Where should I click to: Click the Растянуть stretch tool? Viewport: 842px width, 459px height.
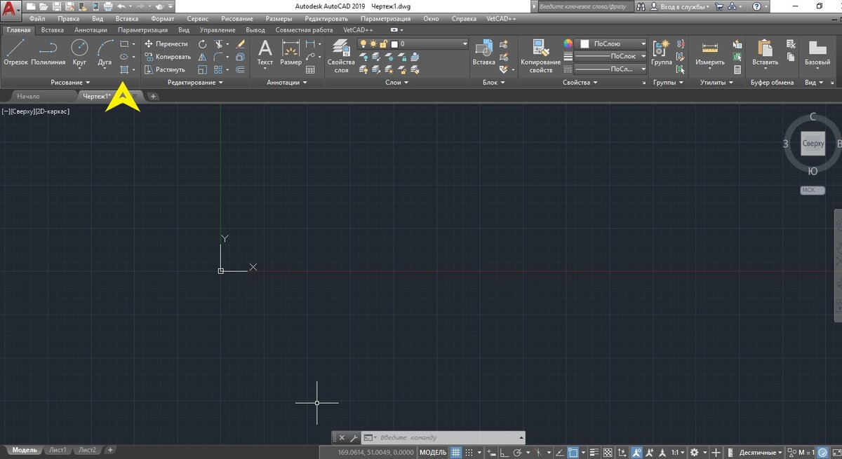click(165, 69)
